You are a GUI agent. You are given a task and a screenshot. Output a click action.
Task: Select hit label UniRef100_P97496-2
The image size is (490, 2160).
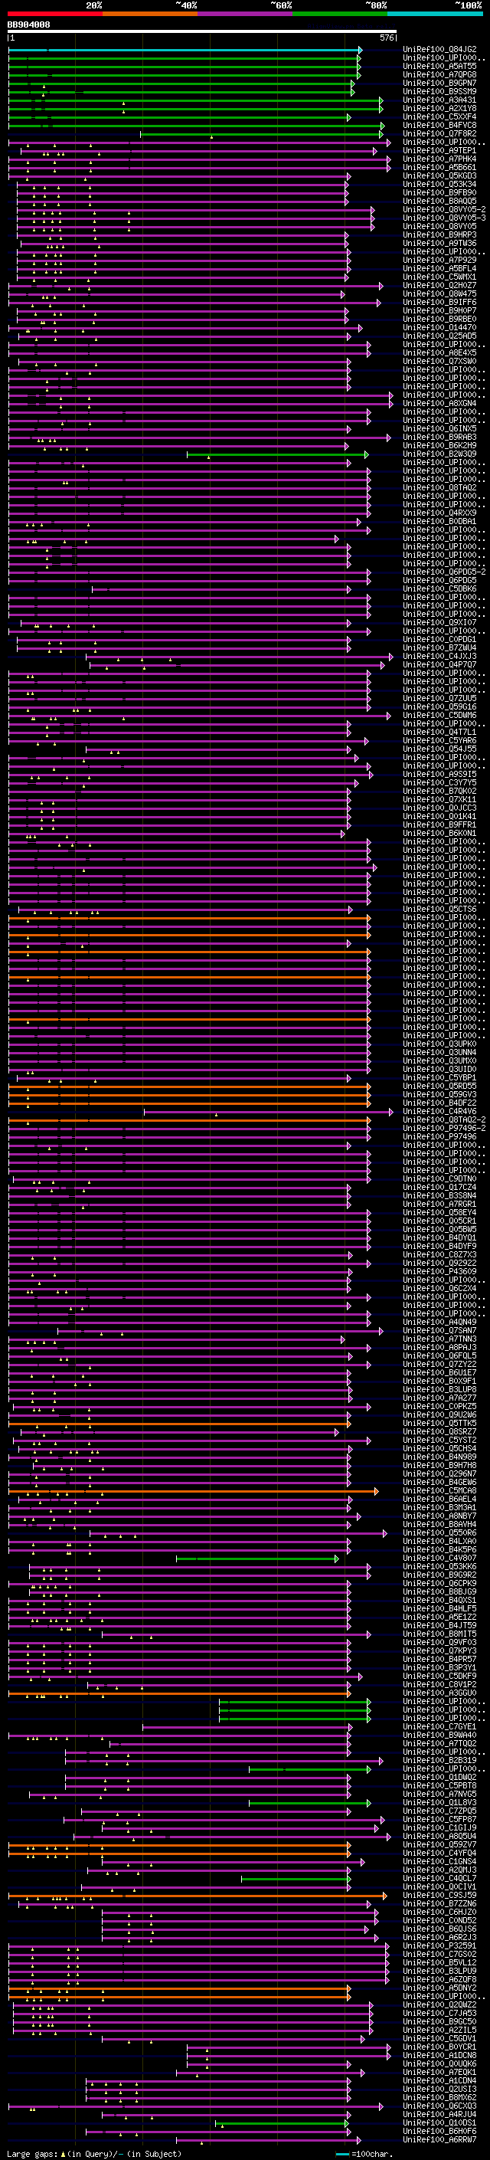pos(444,1128)
